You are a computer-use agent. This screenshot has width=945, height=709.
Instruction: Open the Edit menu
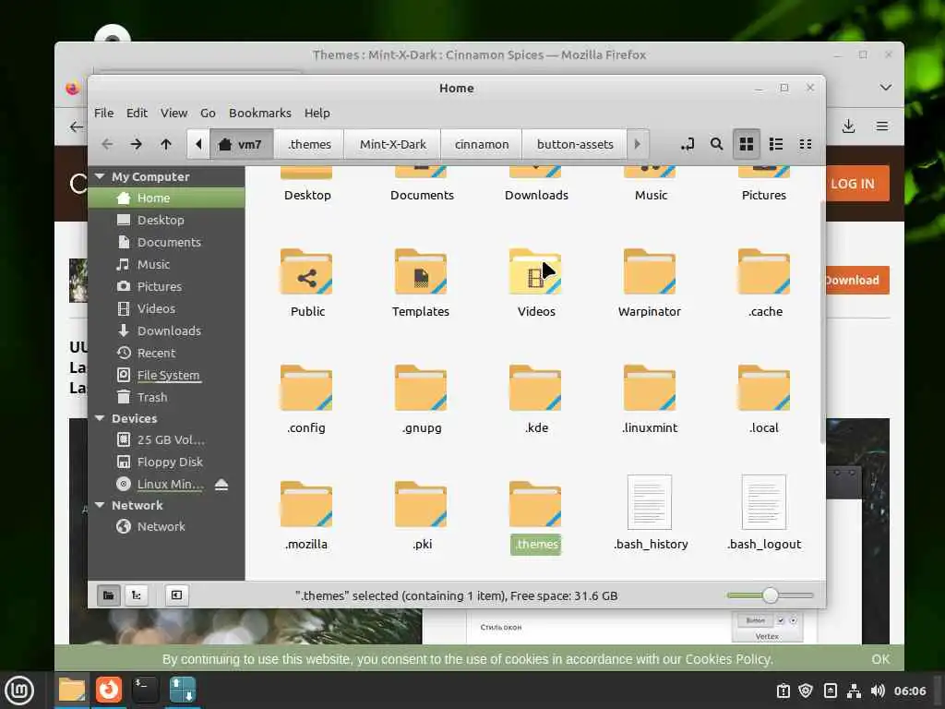coord(137,113)
